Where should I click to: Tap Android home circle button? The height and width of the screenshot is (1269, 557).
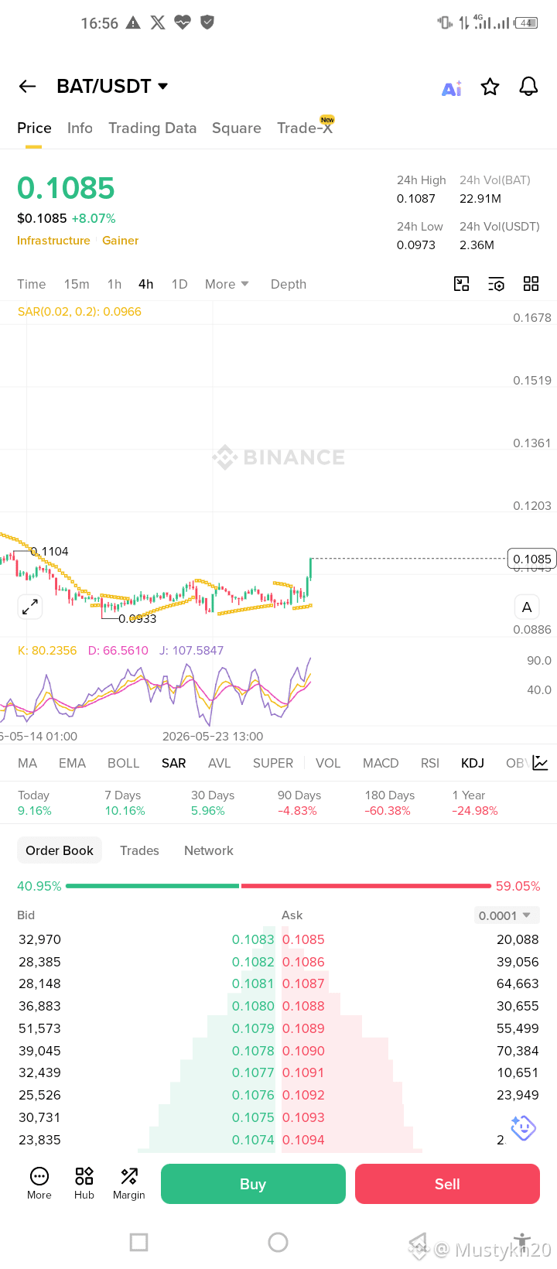(278, 1242)
